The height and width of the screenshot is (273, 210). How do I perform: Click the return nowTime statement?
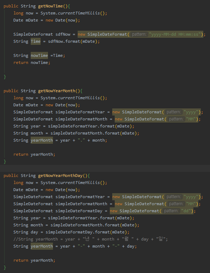pos(32,63)
